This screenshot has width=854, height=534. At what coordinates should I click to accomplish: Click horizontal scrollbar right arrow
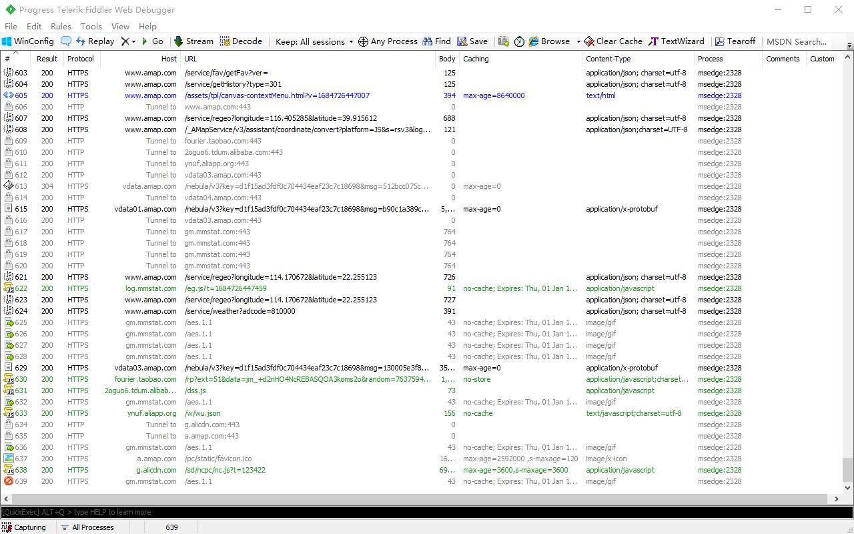click(837, 499)
